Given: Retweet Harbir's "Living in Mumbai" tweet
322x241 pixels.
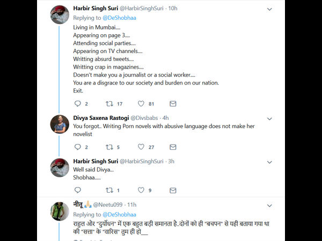Looking at the screenshot, I should [109, 103].
